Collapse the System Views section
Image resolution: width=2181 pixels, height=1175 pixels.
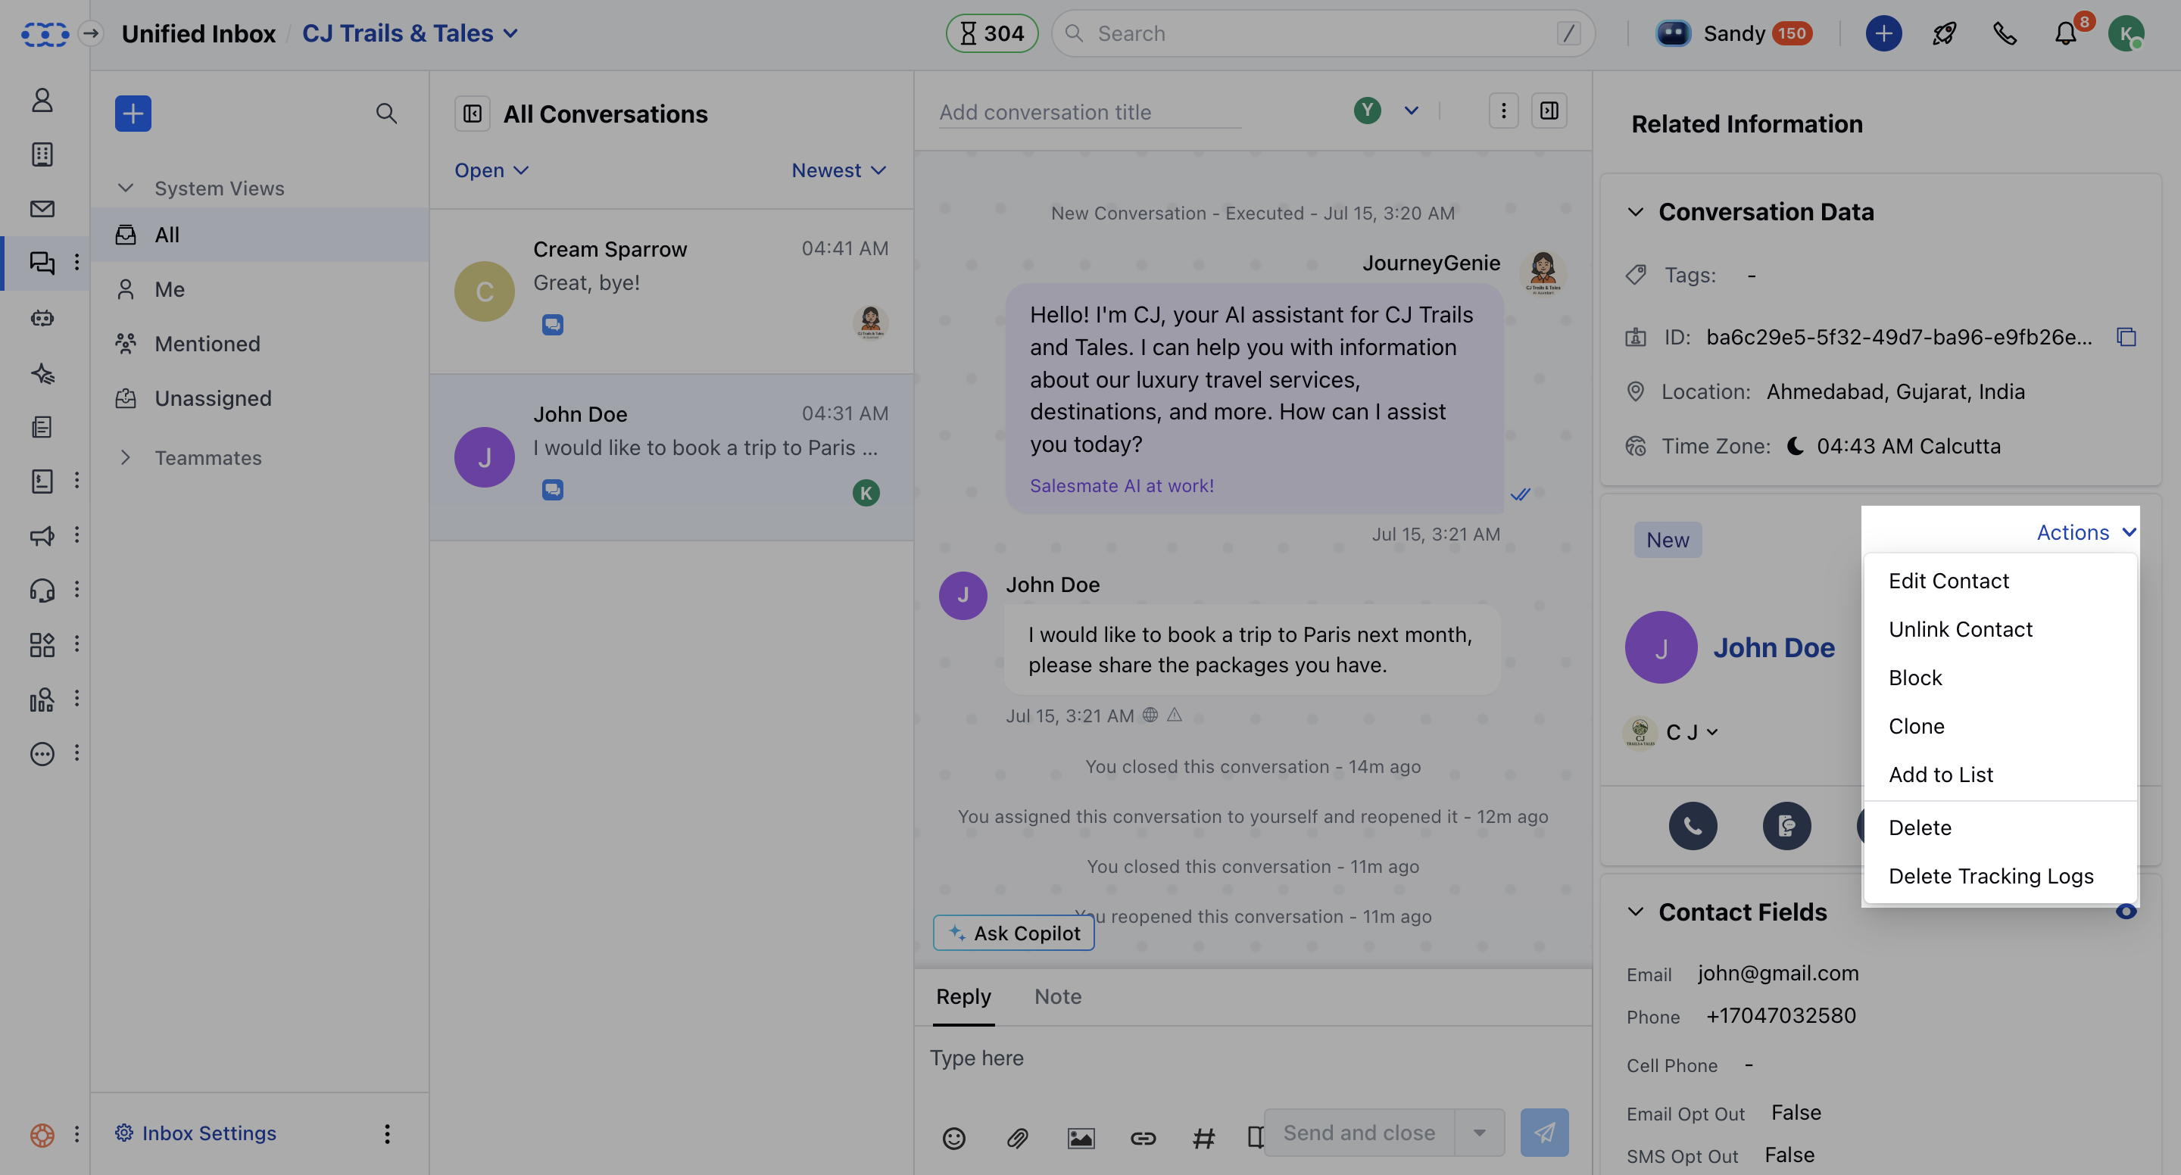tap(125, 188)
